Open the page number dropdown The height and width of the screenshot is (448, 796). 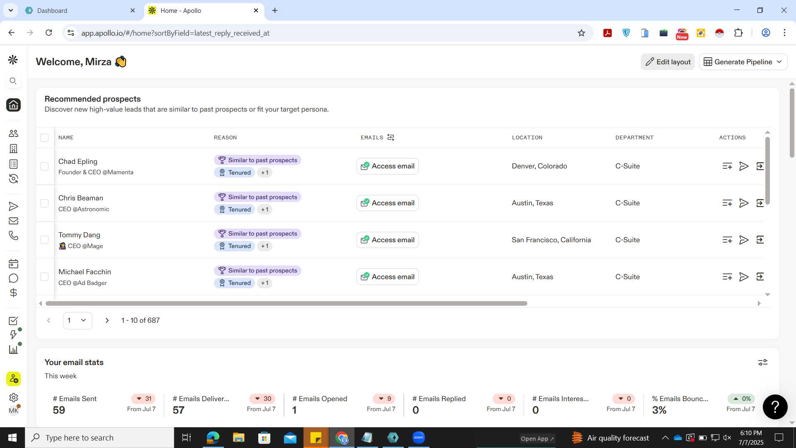pyautogui.click(x=78, y=320)
